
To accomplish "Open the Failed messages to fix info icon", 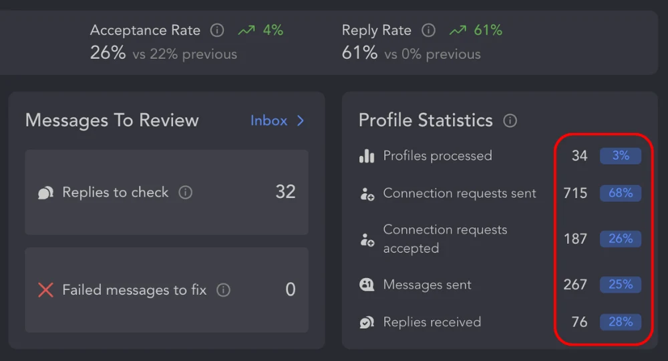I will pyautogui.click(x=223, y=290).
